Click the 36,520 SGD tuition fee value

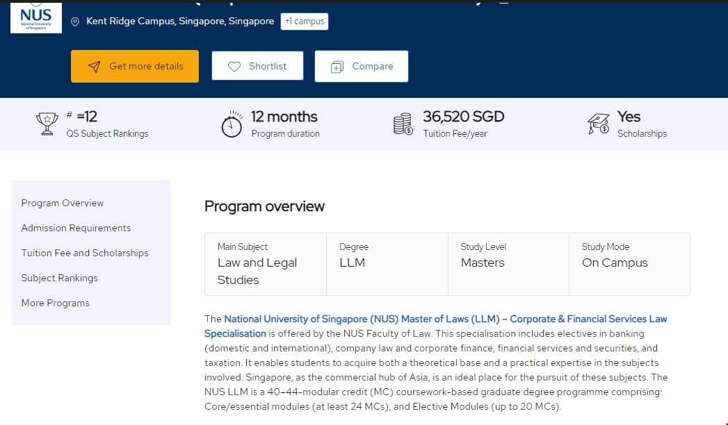pyautogui.click(x=463, y=117)
